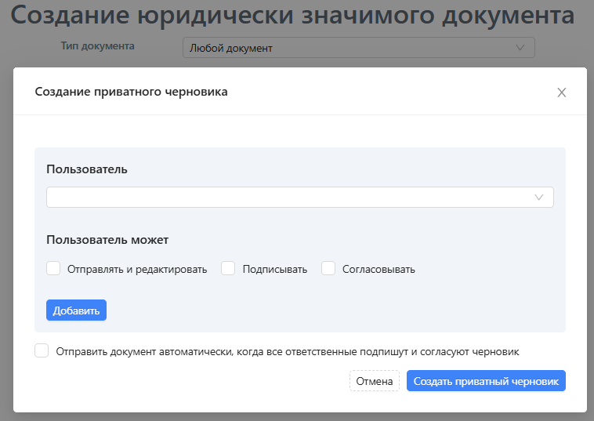The image size is (594, 421).
Task: Check the 'Согласовывать' checkbox box
Action: click(328, 268)
